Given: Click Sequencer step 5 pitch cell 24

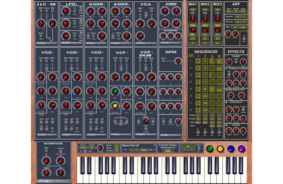Looking at the screenshot, I should click(x=205, y=89).
